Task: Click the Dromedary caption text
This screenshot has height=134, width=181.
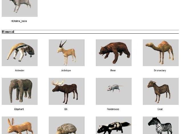Action: [160, 70]
